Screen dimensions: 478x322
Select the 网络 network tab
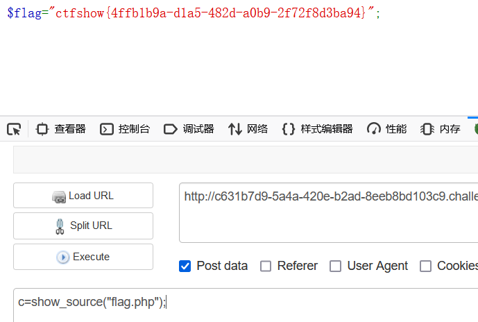248,129
